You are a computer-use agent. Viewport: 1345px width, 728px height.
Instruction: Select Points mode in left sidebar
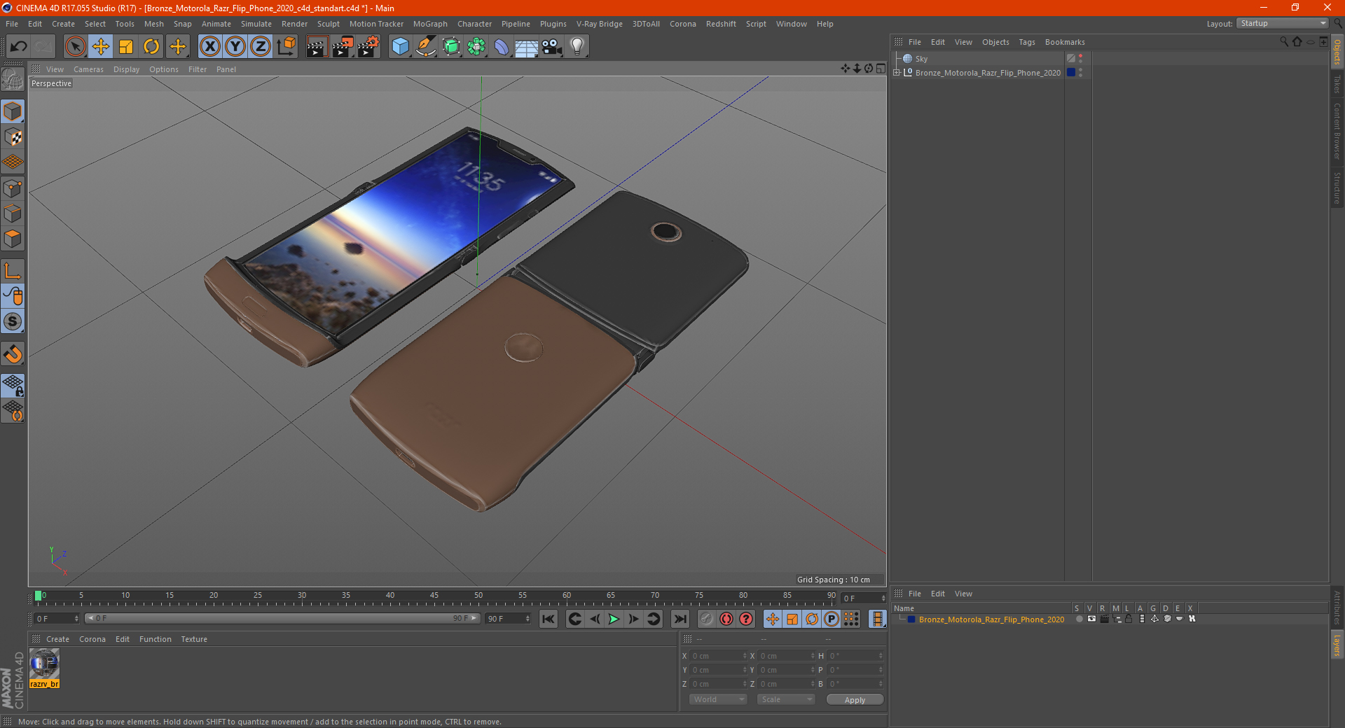tap(13, 188)
